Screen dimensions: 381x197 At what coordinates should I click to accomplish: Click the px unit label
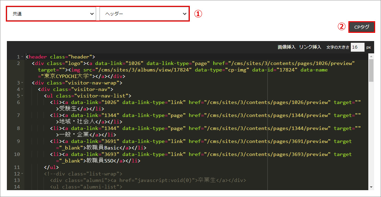click(x=369, y=48)
